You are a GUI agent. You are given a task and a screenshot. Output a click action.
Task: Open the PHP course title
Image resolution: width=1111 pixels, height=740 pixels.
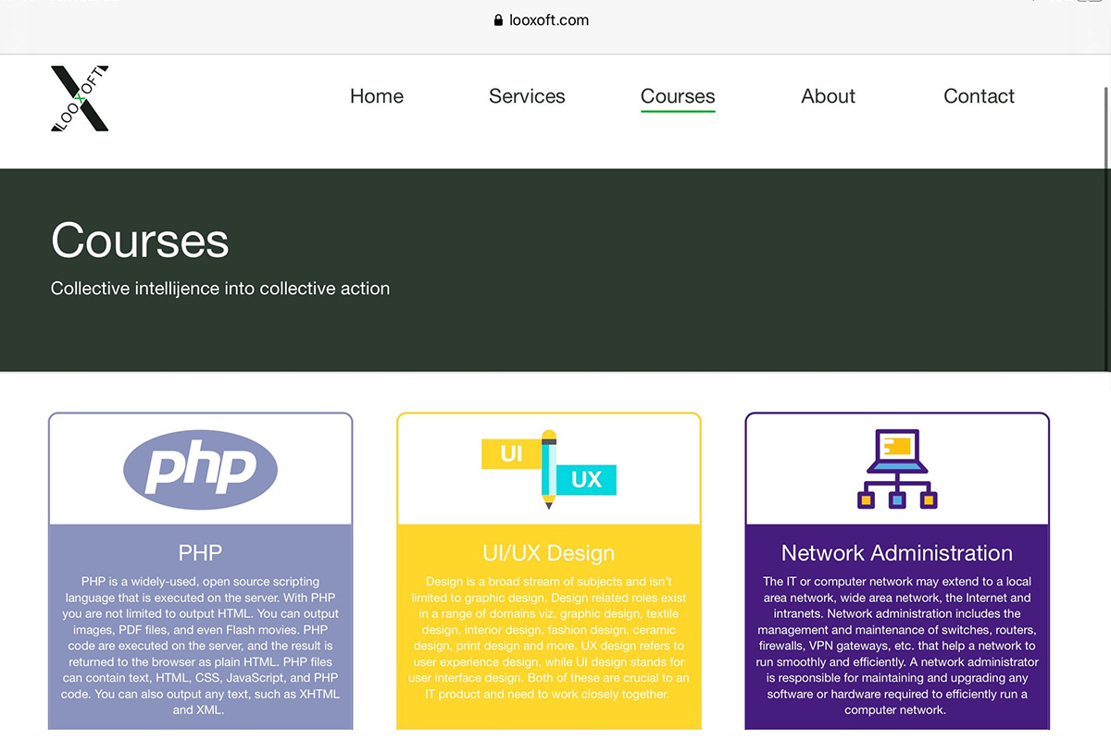pos(200,553)
